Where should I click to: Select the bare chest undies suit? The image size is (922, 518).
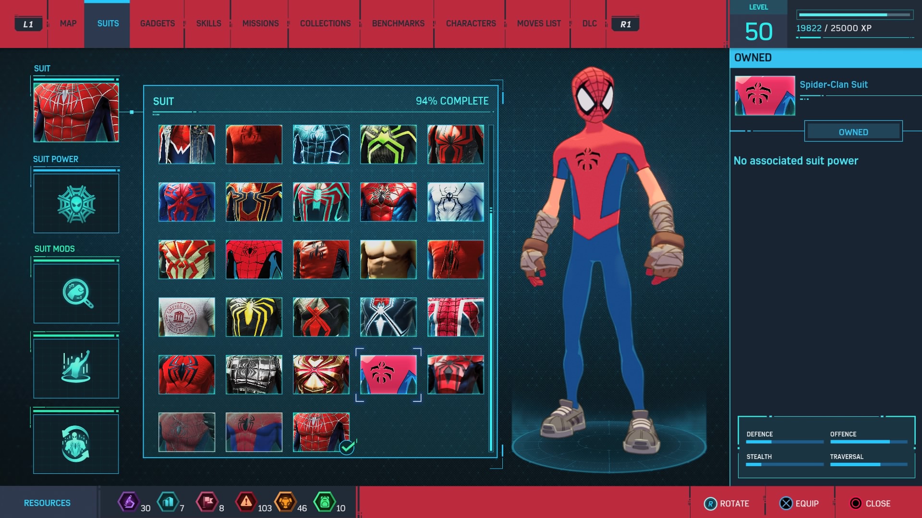click(x=388, y=259)
